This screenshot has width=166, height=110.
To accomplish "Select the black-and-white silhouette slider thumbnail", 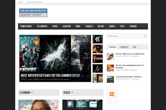I will pos(98,68).
